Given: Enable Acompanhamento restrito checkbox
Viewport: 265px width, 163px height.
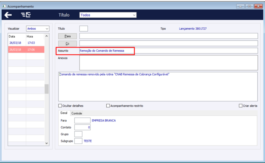Looking at the screenshot, I should click(108, 106).
